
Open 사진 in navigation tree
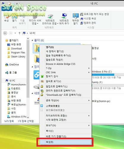12,108
